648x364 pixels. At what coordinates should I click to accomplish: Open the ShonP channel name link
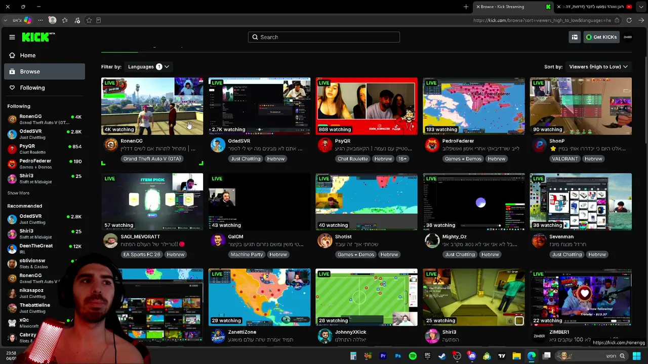point(557,141)
